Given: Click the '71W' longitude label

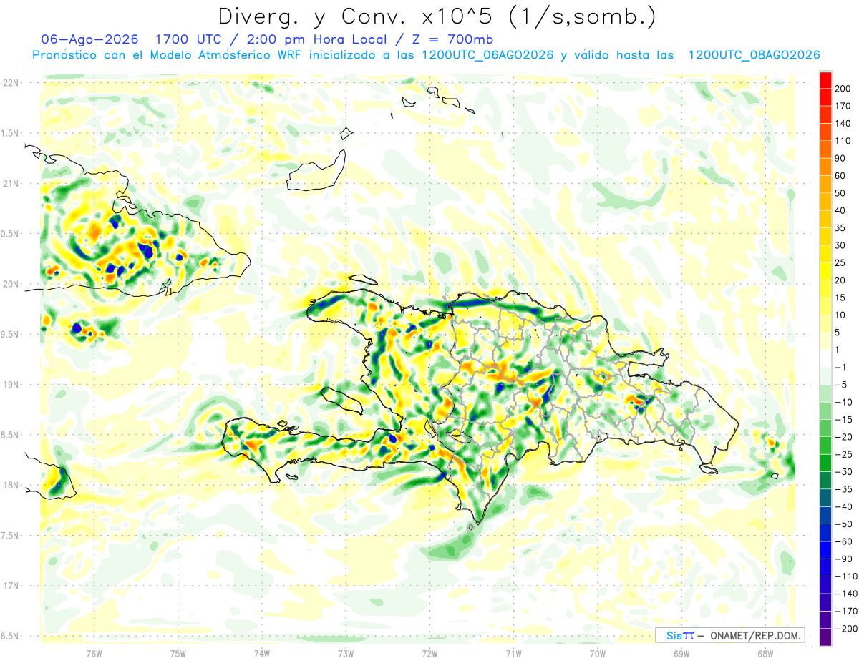Looking at the screenshot, I should 513,653.
